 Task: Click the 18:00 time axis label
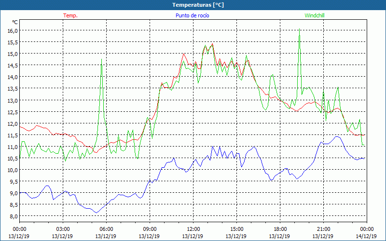click(x=280, y=229)
